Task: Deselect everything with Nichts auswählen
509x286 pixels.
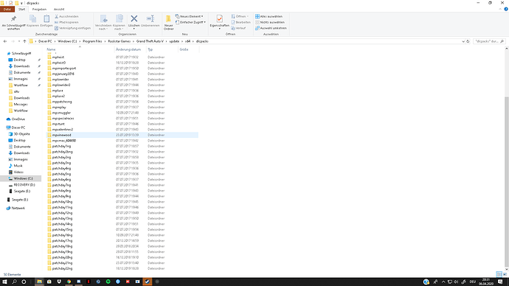Action: [x=270, y=22]
